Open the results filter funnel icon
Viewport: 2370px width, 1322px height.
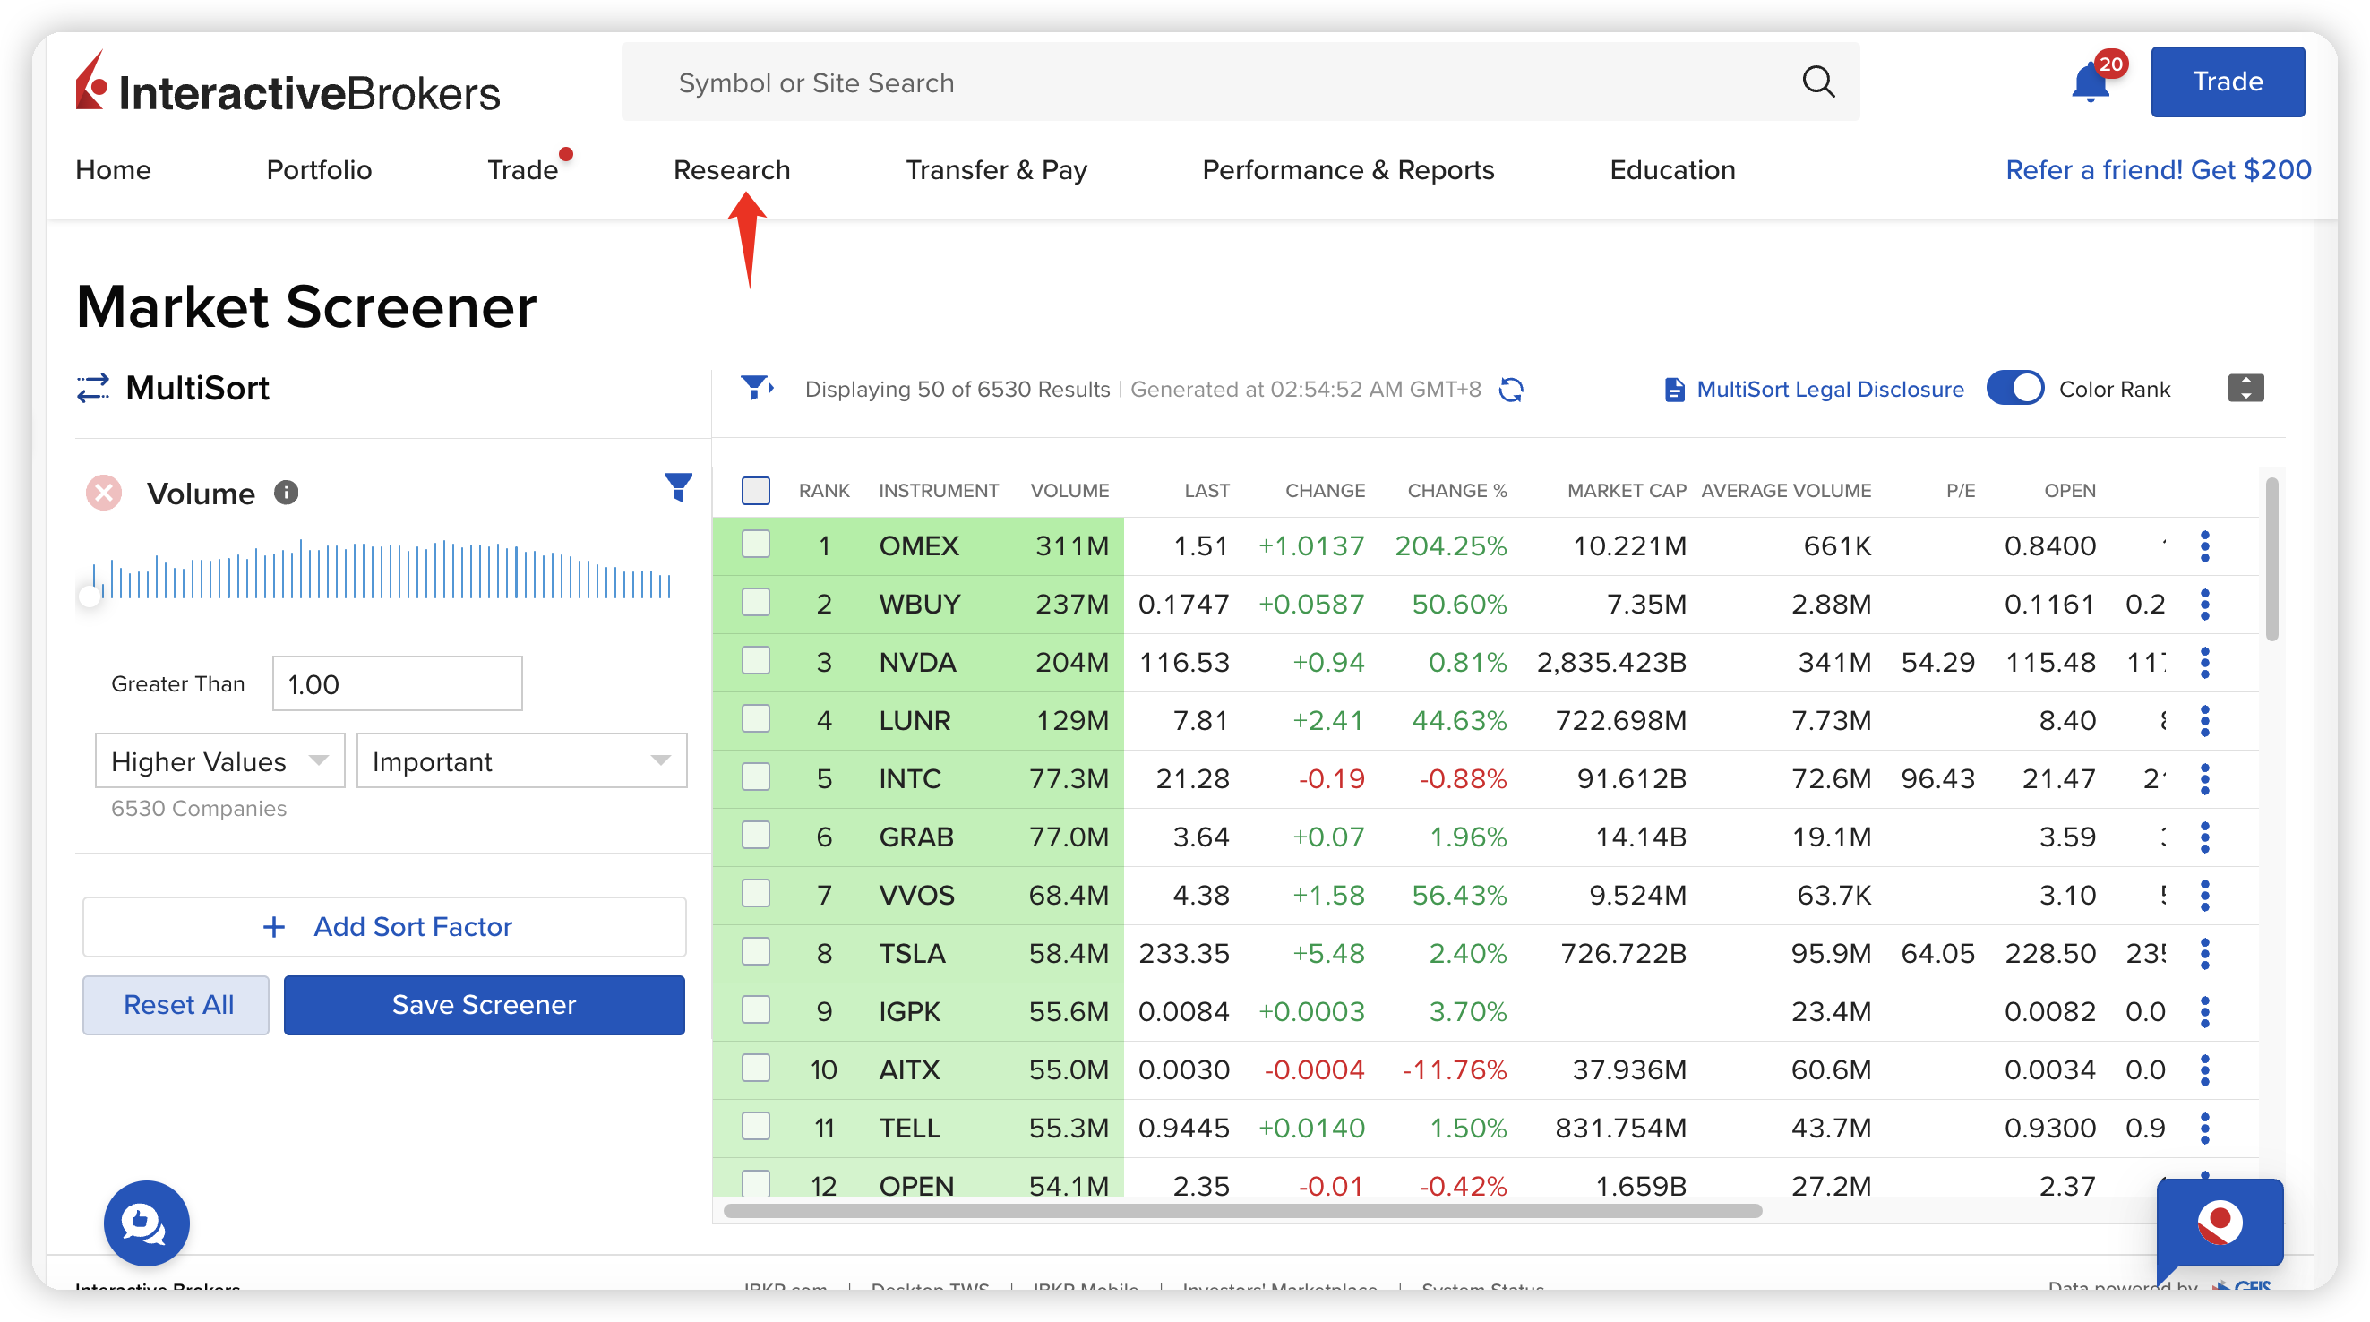[x=756, y=388]
